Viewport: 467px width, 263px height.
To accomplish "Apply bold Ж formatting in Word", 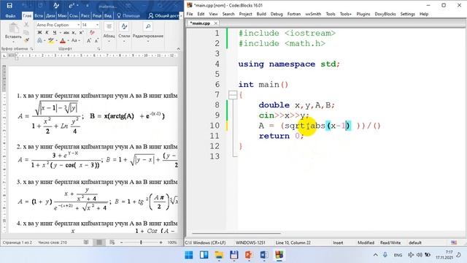I will click(x=39, y=32).
